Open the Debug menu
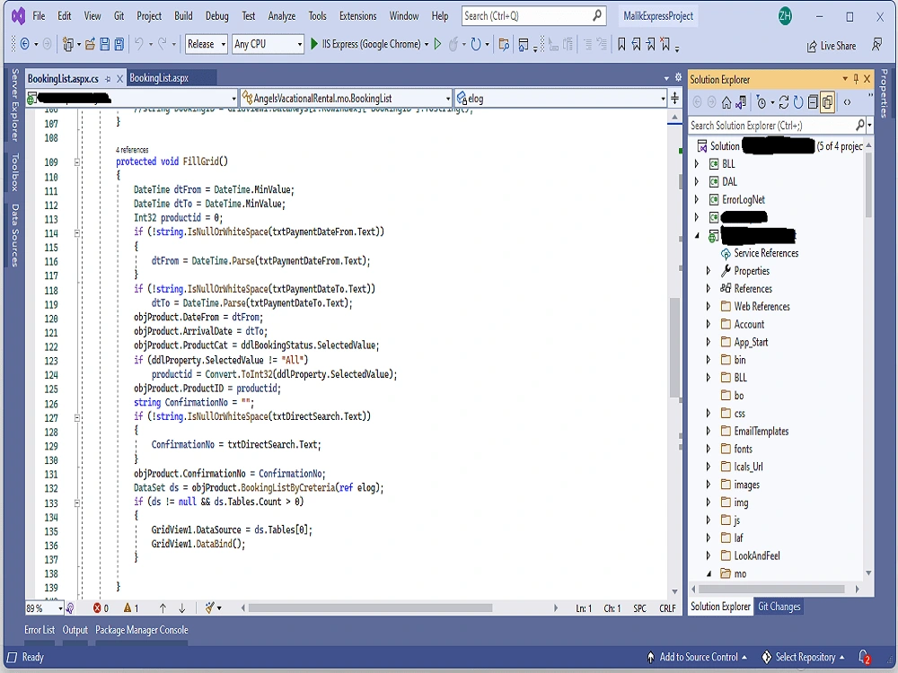This screenshot has width=898, height=673. click(217, 16)
